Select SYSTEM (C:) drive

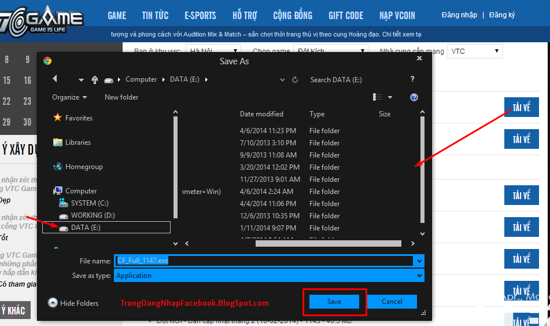90,203
